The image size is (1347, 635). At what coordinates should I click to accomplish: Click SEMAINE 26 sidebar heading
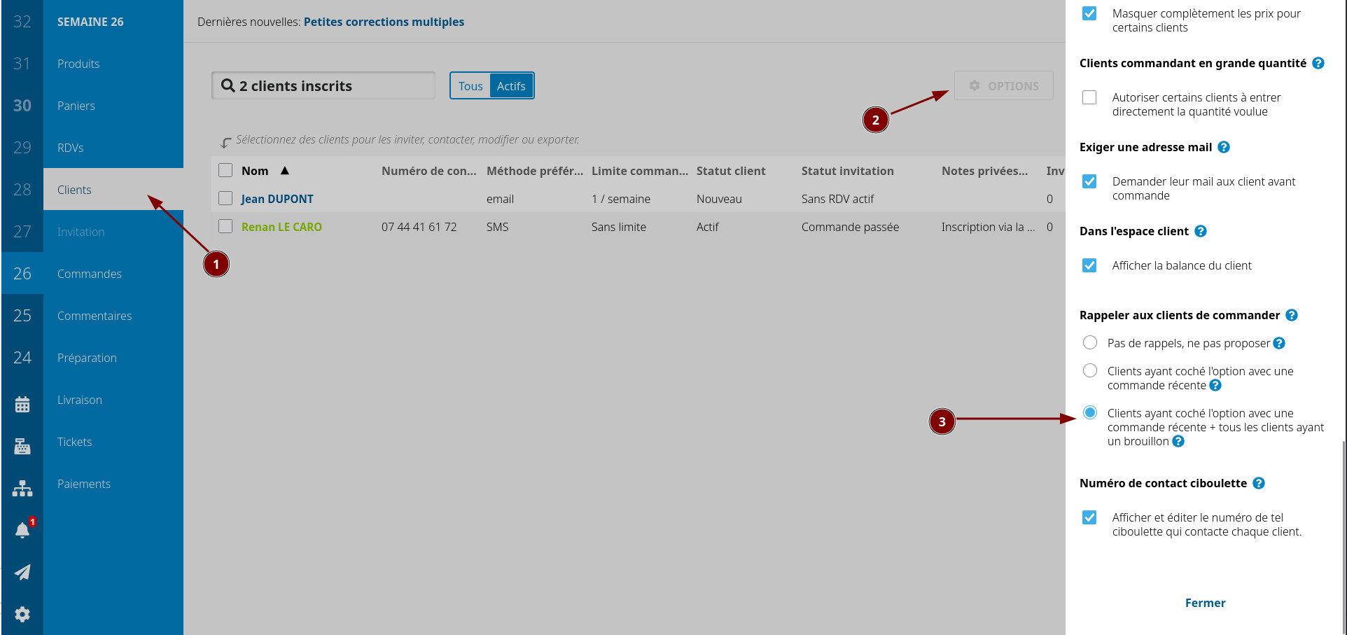point(90,22)
